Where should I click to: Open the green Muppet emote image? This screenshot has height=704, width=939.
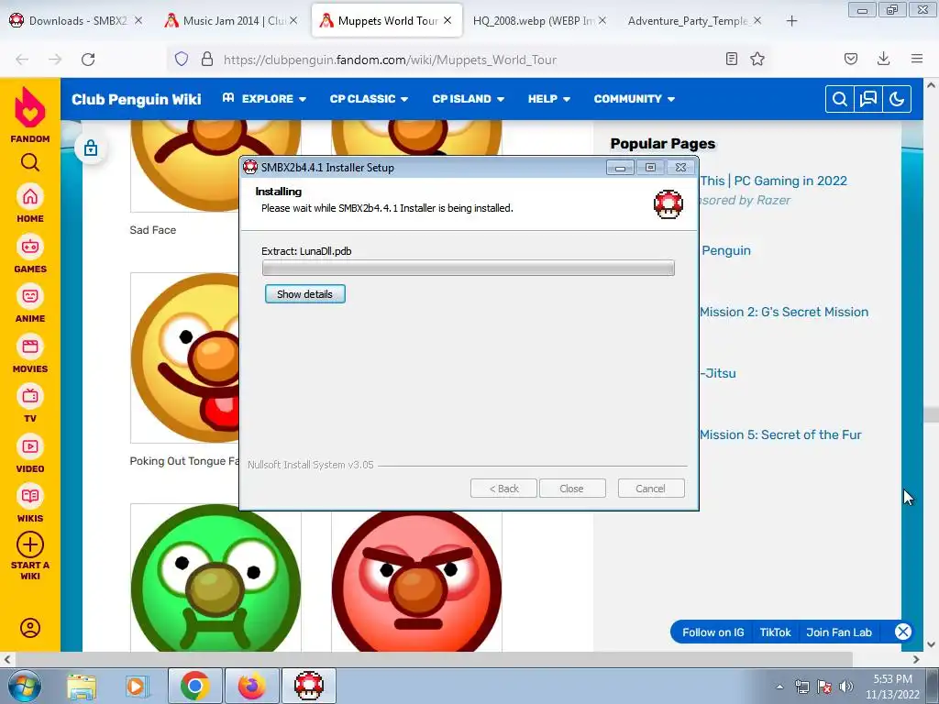click(x=215, y=577)
